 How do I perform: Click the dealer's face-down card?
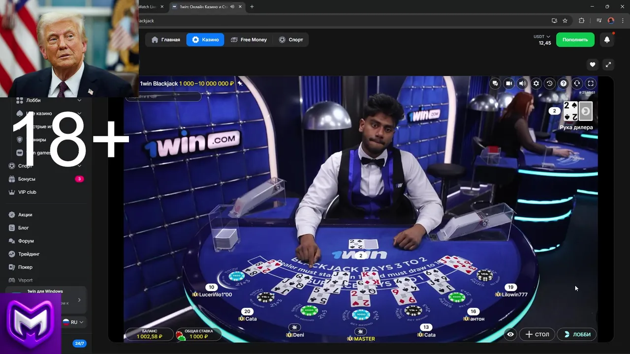585,111
